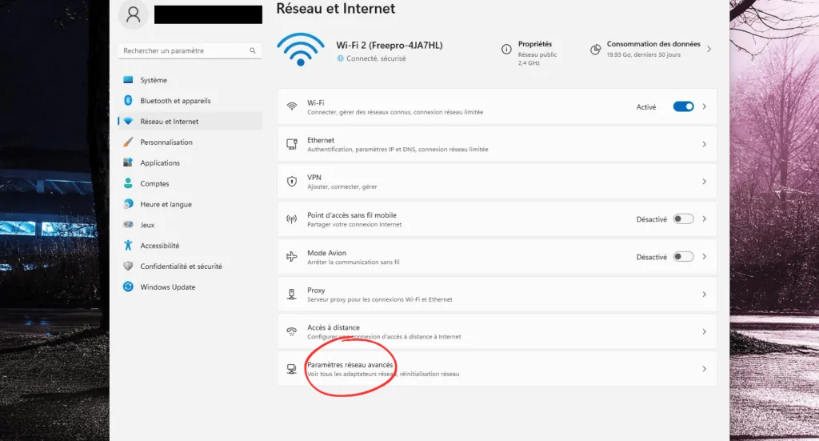Click the user account avatar icon
The width and height of the screenshot is (819, 441).
pos(134,14)
